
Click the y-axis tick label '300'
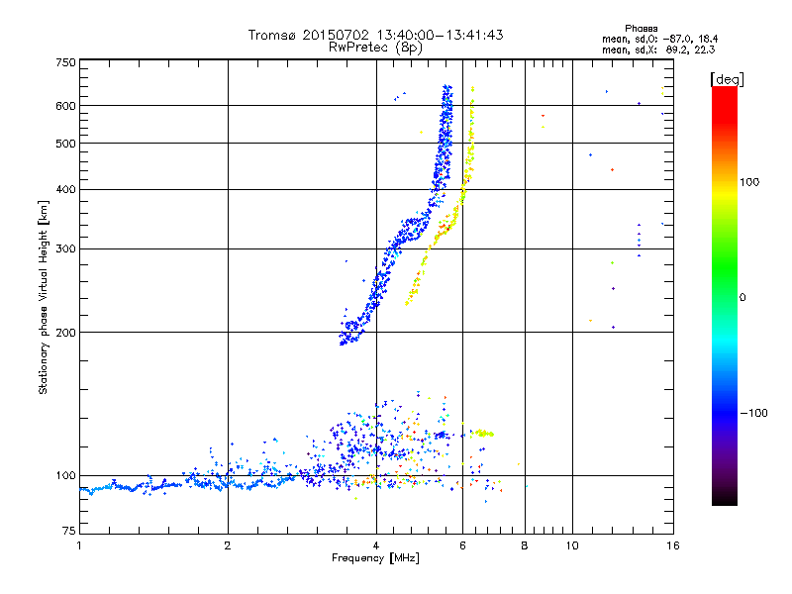65,249
